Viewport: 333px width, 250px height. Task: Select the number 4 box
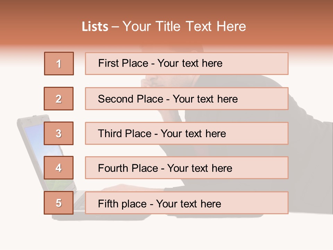pyautogui.click(x=59, y=168)
